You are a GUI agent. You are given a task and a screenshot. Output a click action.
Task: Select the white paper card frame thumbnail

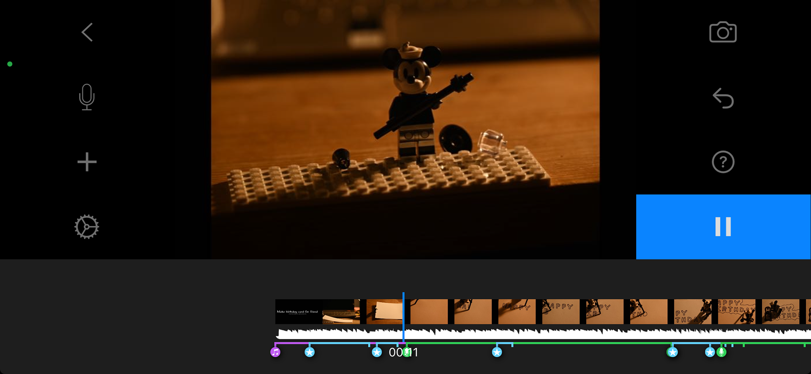(384, 312)
